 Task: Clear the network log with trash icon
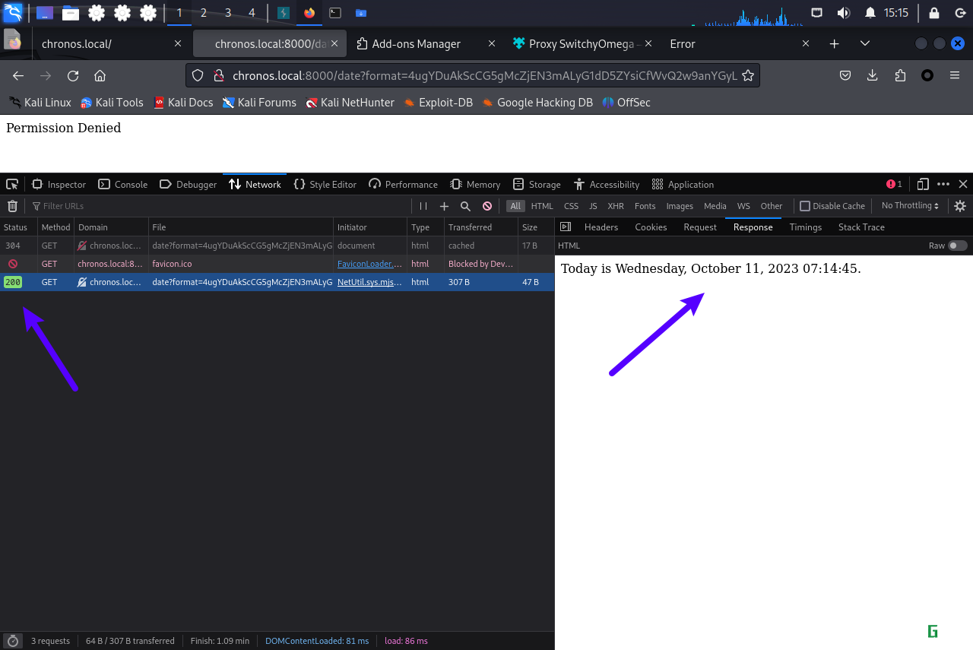[x=12, y=206]
